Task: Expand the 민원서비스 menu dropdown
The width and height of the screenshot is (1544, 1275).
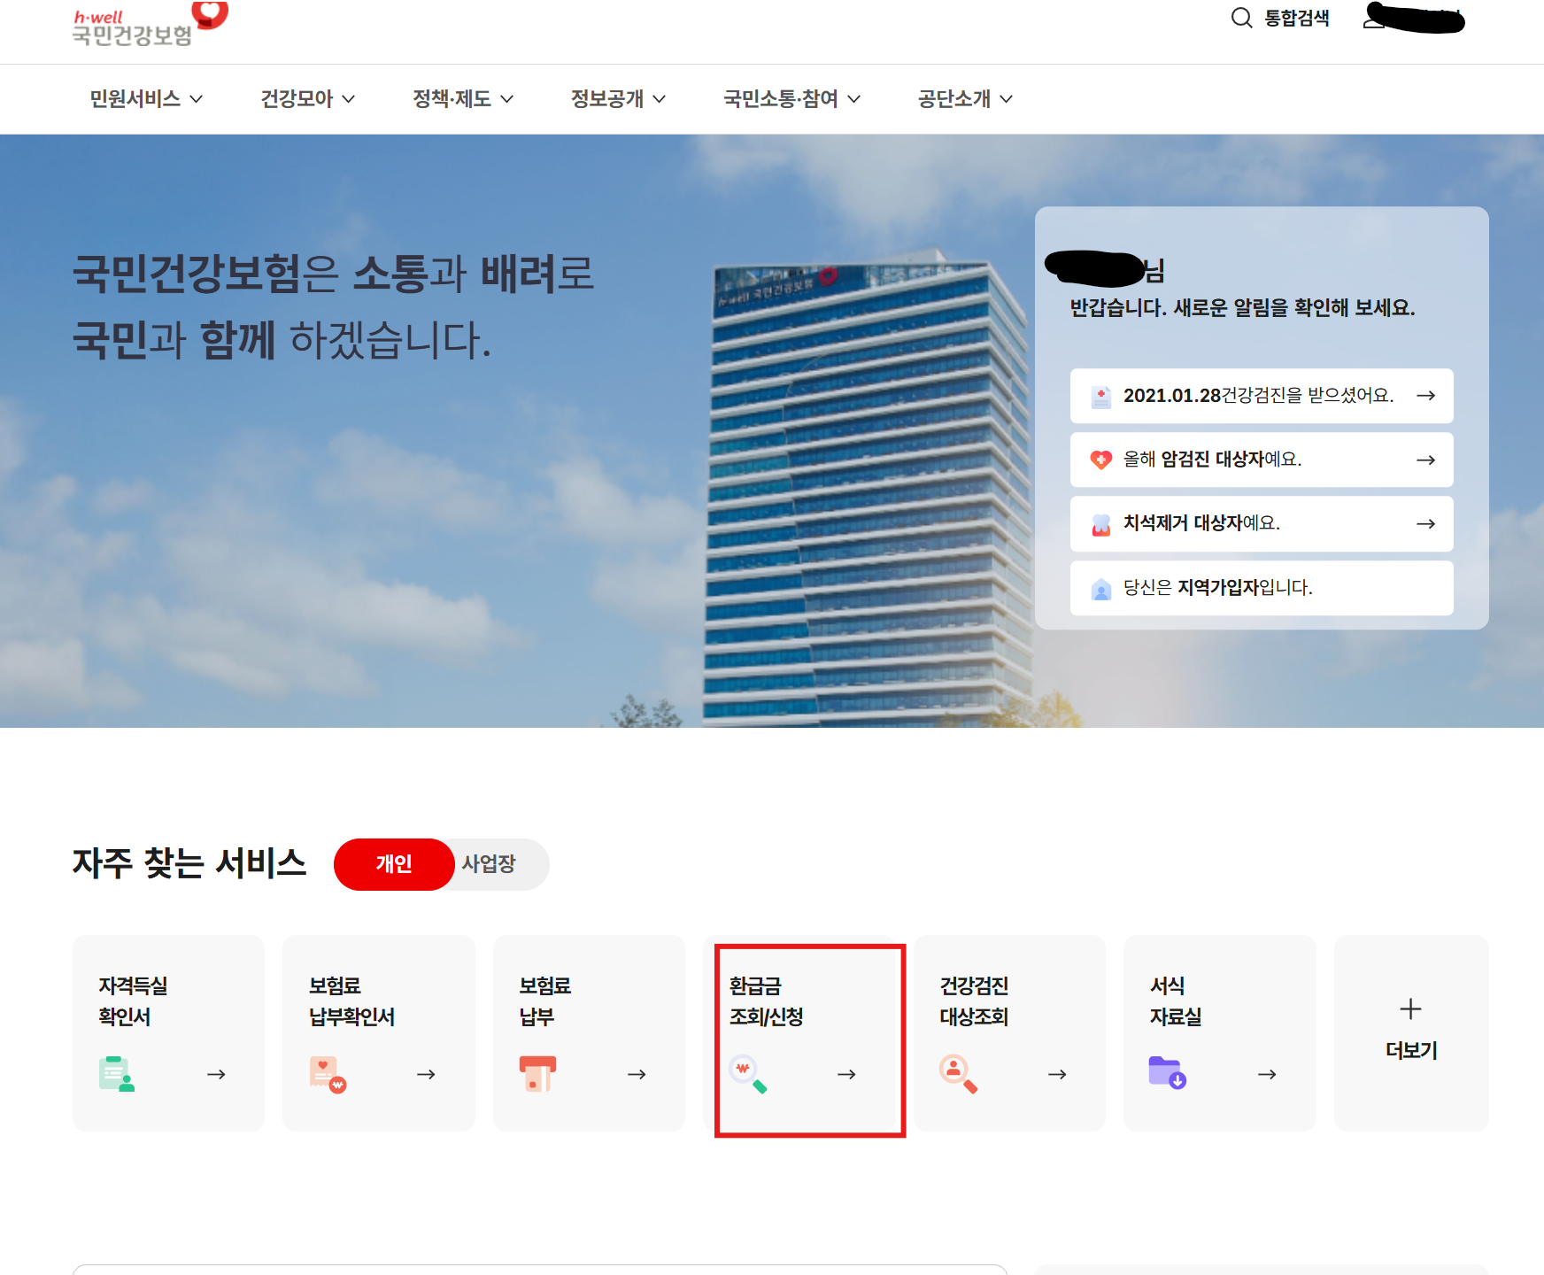Action: pyautogui.click(x=146, y=99)
